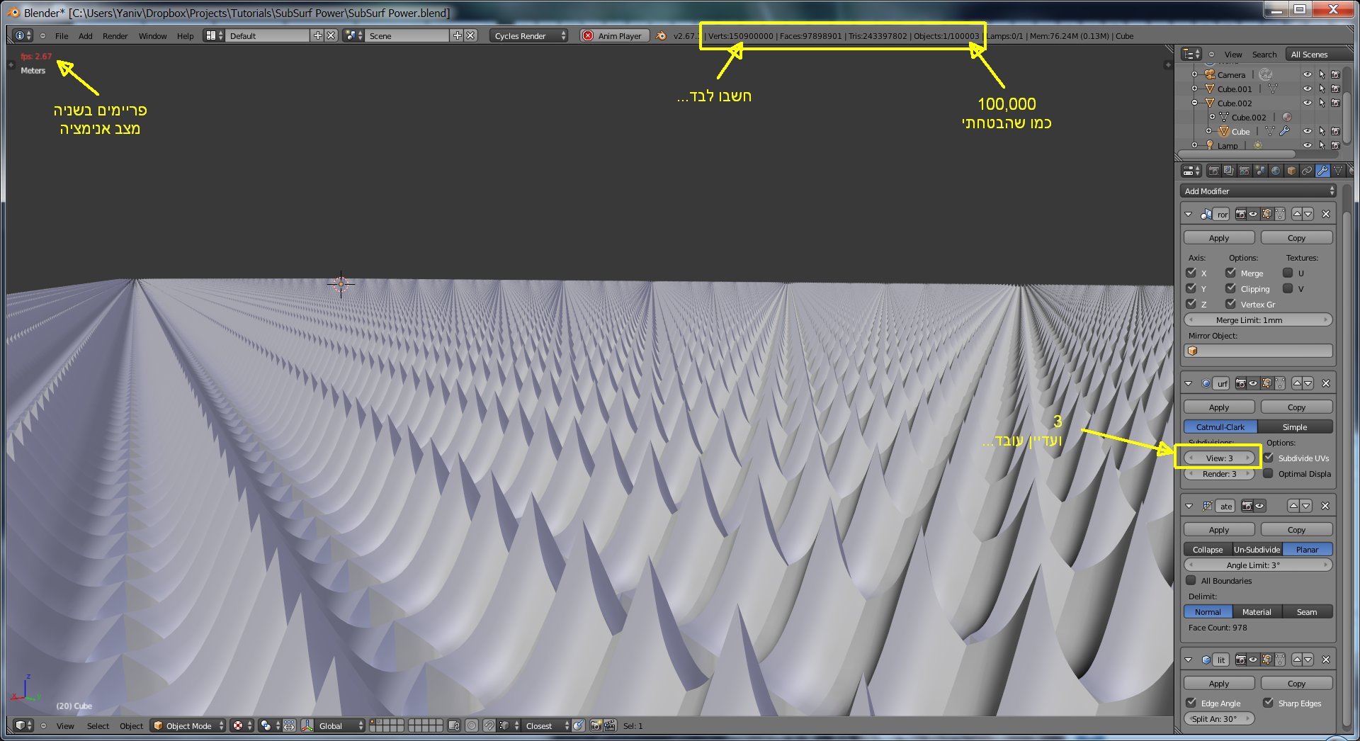Open the Object Data triangle tab

pyautogui.click(x=1338, y=171)
